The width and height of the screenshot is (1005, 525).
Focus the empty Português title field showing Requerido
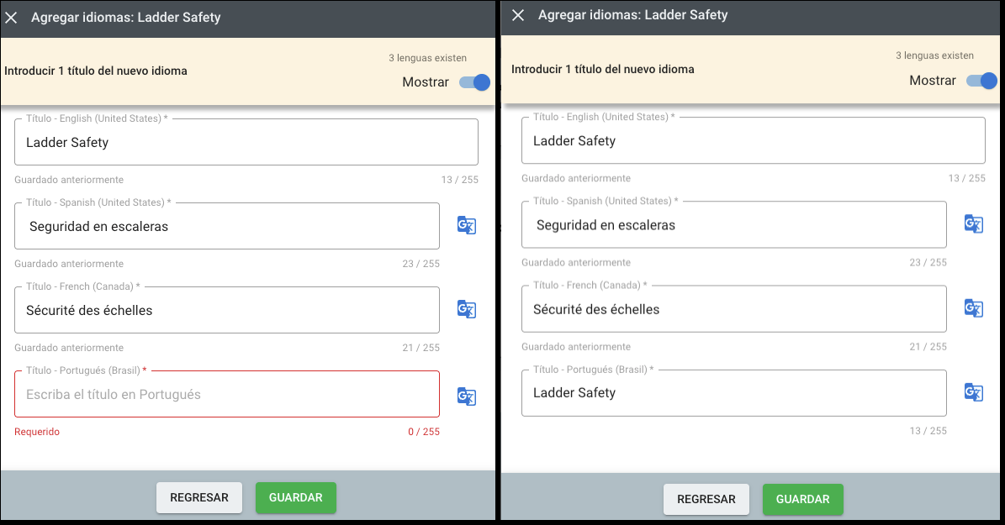227,395
